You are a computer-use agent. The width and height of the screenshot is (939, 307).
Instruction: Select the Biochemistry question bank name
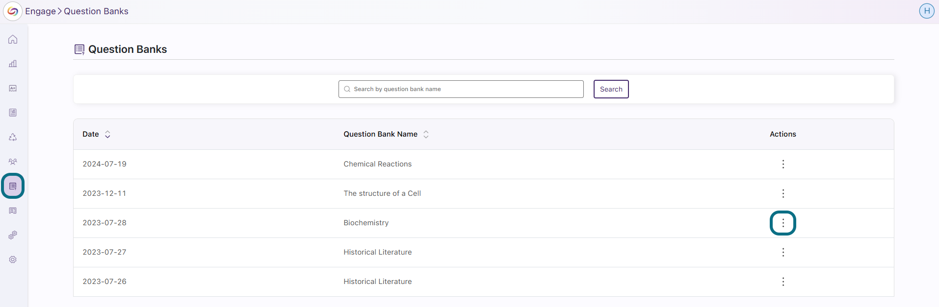point(366,223)
